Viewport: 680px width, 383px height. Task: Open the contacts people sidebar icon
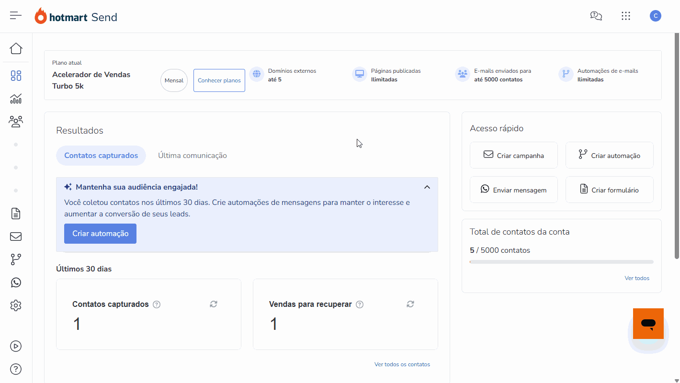pyautogui.click(x=16, y=122)
